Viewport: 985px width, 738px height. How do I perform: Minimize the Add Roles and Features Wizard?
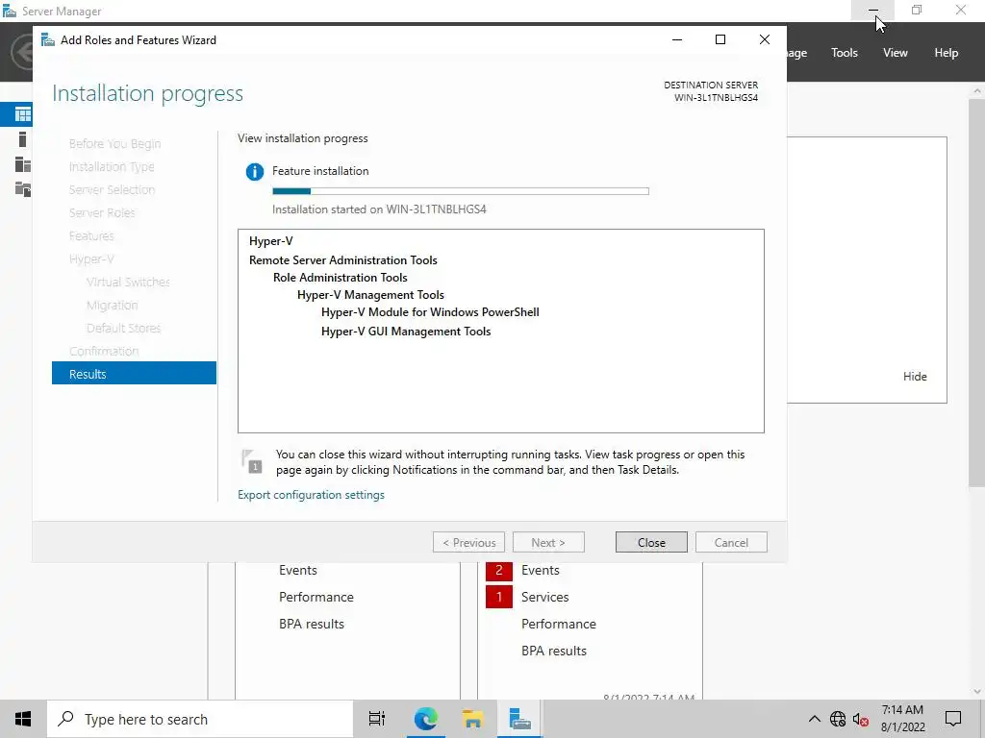pos(677,39)
